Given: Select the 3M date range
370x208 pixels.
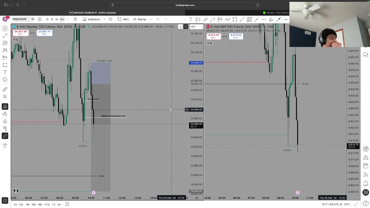Looking at the screenshot, I should pyautogui.click(x=34, y=205).
